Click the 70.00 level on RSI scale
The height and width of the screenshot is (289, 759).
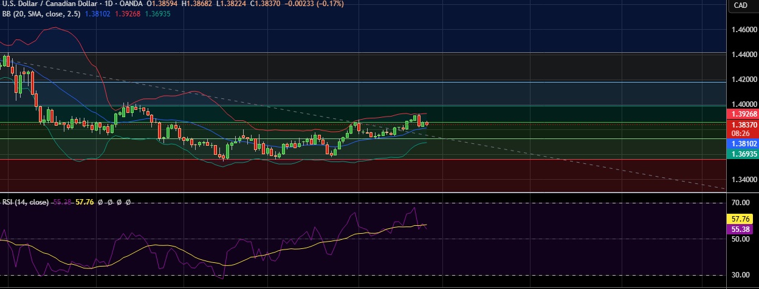(x=743, y=203)
